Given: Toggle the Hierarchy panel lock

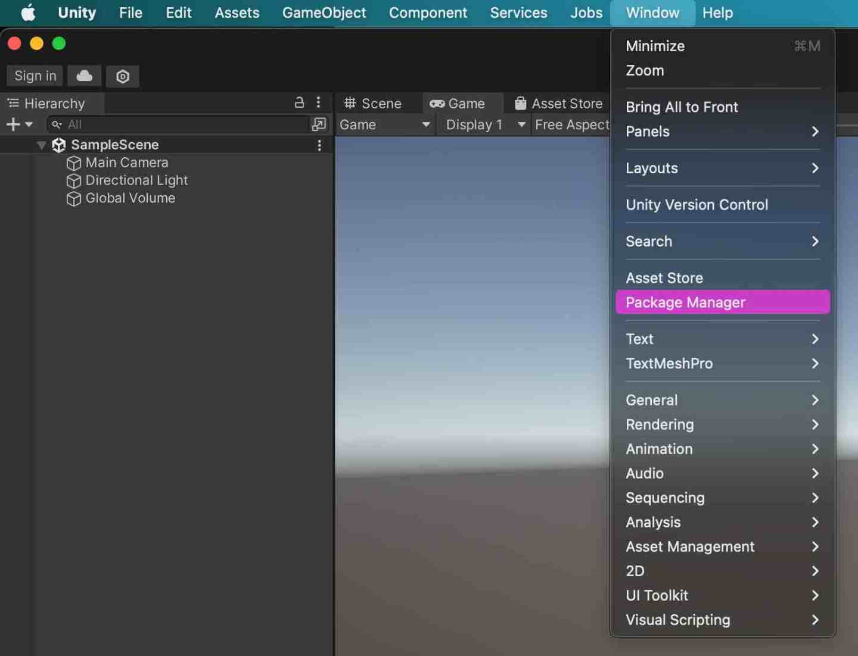Looking at the screenshot, I should pos(299,102).
